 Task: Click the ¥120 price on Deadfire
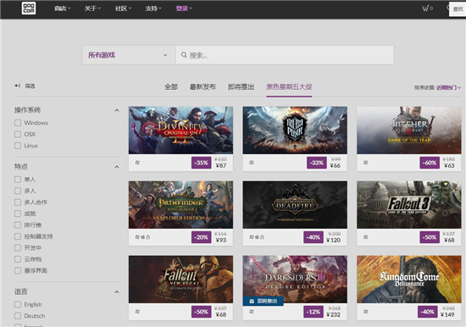tap(334, 240)
